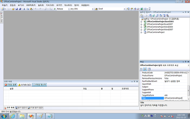Open the Release configuration dropdown
Image resolution: width=190 pixels, height=119 pixels.
[x=69, y=9]
